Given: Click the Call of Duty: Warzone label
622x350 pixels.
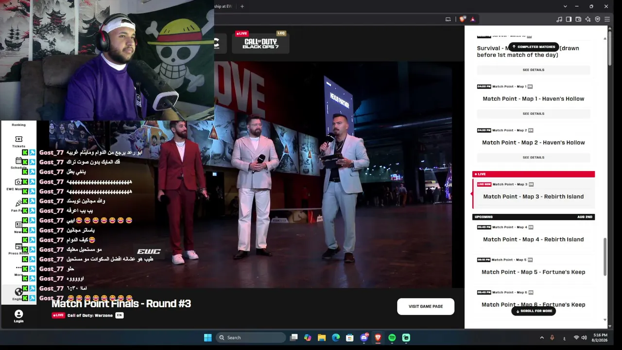Looking at the screenshot, I should click(90, 315).
